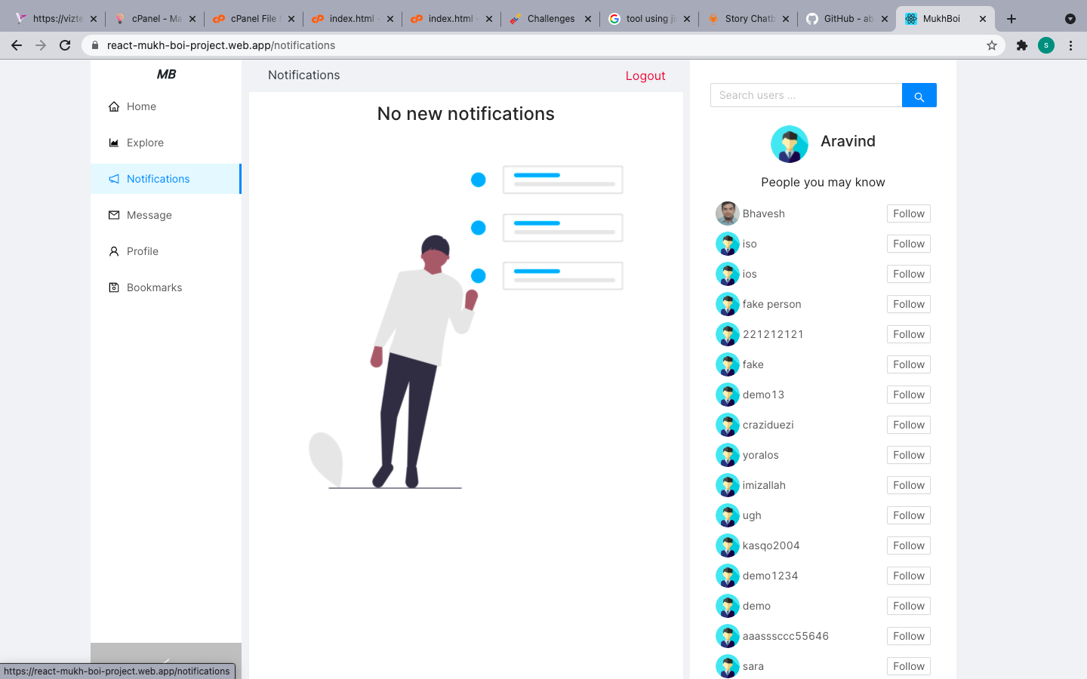Close the MukhBoi tab
Screen dimensions: 1087x679
(x=983, y=19)
